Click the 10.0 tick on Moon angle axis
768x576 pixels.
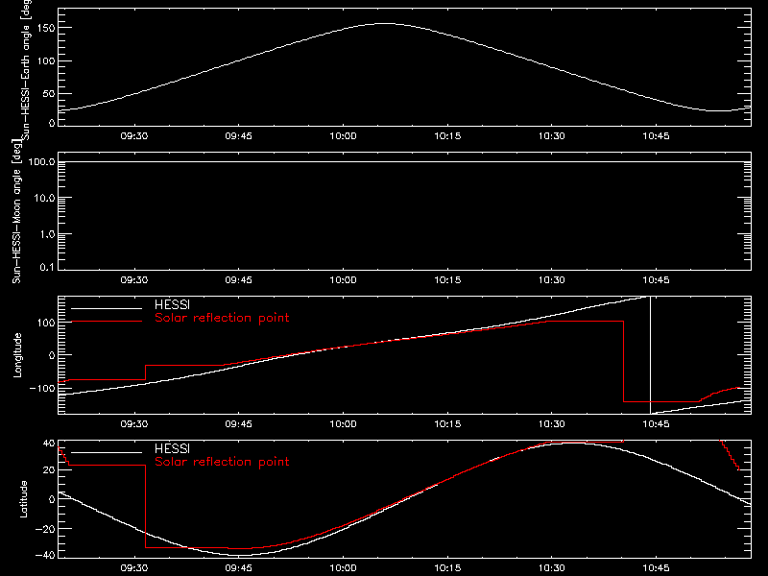pyautogui.click(x=44, y=199)
